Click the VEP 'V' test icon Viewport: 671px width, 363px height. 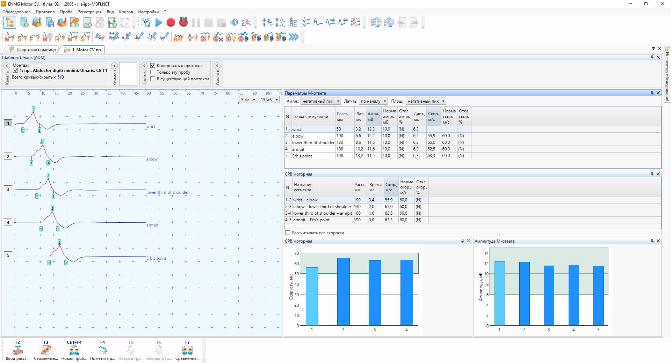coord(193,37)
